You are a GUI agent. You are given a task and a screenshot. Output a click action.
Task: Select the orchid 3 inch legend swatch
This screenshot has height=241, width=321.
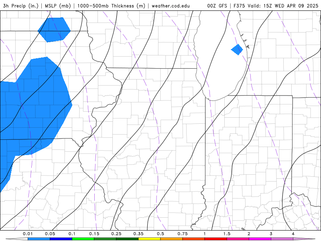[282, 239]
